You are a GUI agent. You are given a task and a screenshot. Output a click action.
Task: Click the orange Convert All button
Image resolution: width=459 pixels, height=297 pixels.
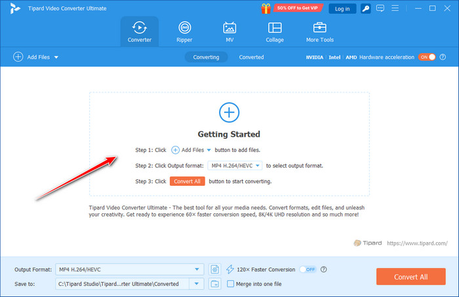411,277
